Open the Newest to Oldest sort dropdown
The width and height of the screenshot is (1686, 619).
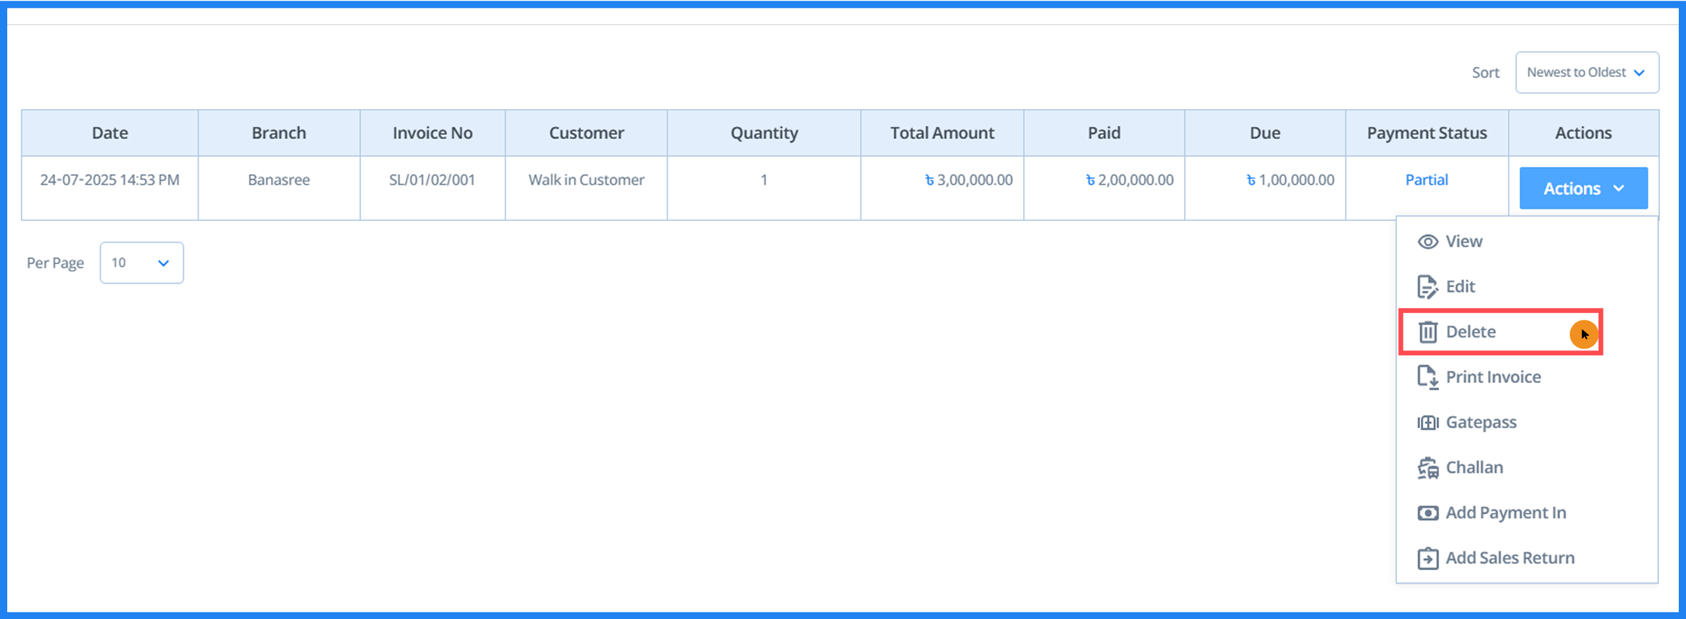1587,72
